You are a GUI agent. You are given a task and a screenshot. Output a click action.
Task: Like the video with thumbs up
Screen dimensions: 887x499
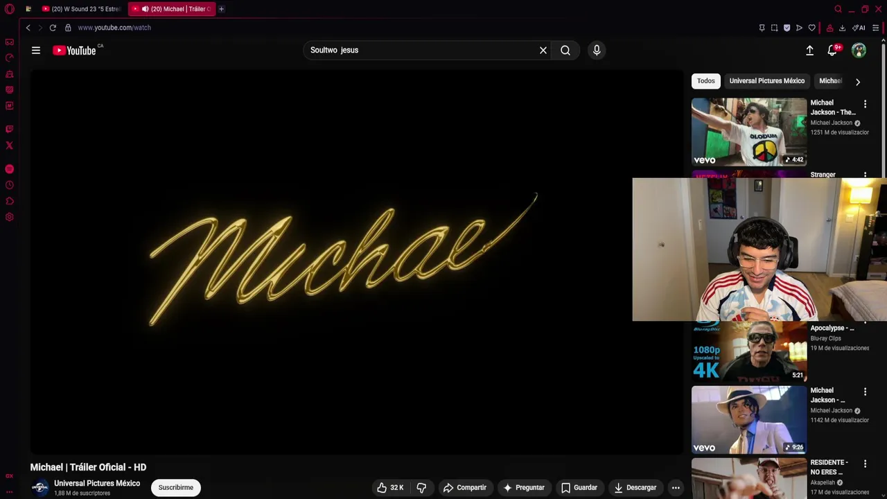pyautogui.click(x=390, y=487)
